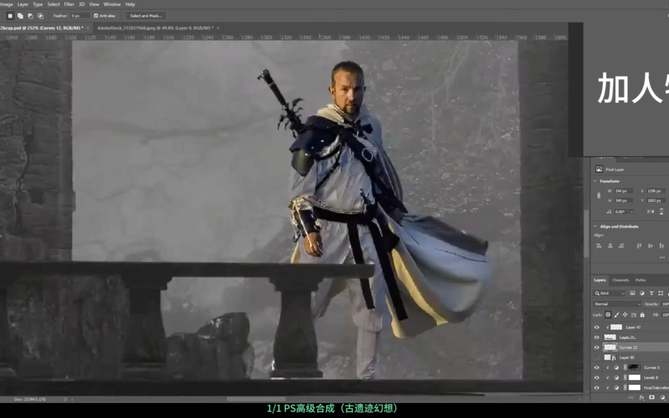
Task: Click Lock position icon
Action: 625,315
